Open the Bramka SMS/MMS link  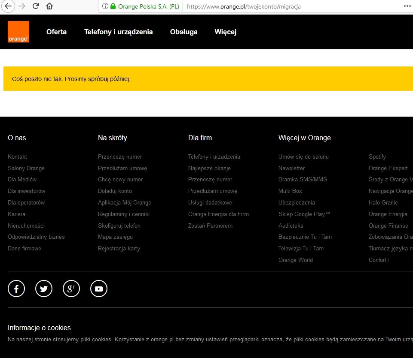point(303,179)
